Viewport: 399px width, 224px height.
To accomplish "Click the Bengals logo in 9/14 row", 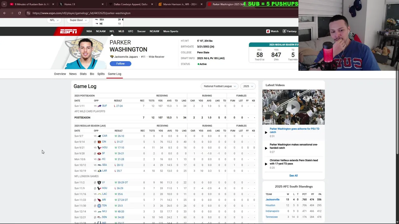I will [x=99, y=142].
